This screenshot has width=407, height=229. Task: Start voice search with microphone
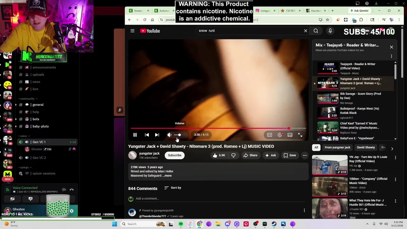[330, 31]
